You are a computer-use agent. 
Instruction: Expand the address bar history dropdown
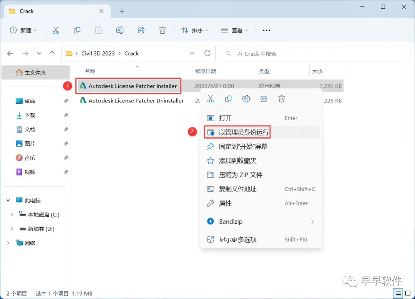[192, 53]
